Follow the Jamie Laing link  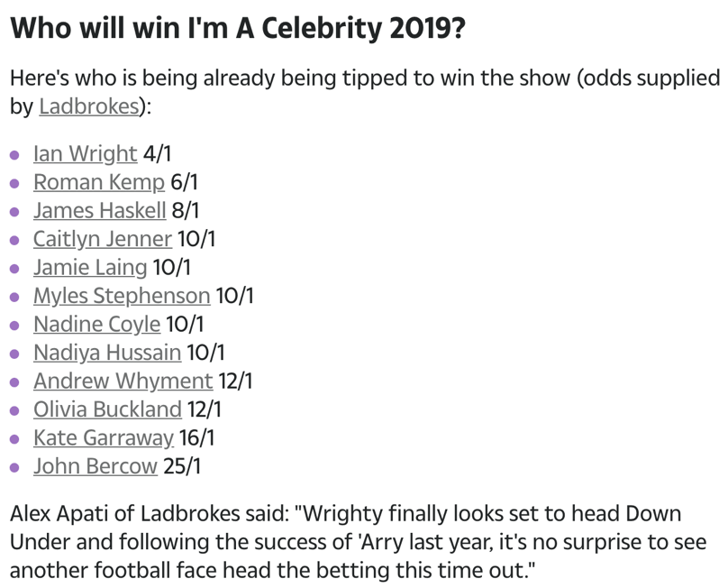pyautogui.click(x=90, y=267)
